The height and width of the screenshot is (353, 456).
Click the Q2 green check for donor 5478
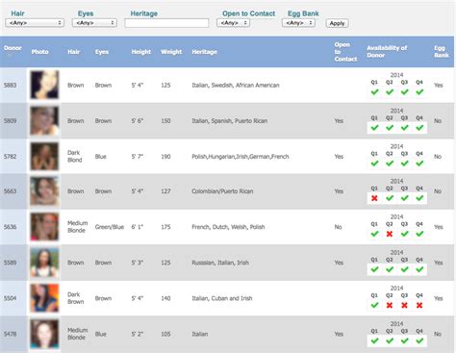[390, 340]
